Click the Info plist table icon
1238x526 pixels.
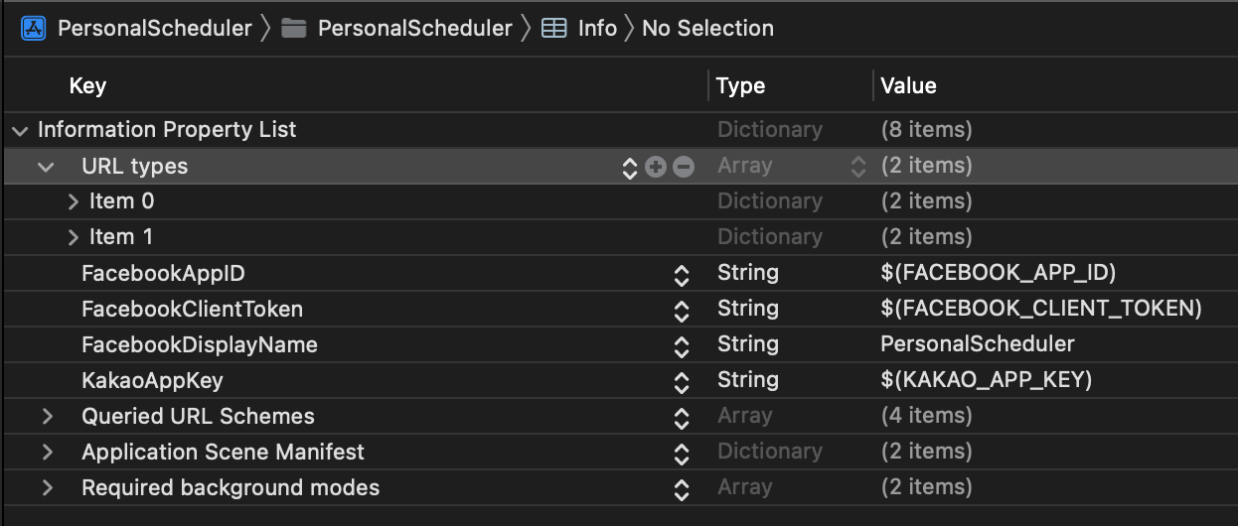[x=553, y=28]
